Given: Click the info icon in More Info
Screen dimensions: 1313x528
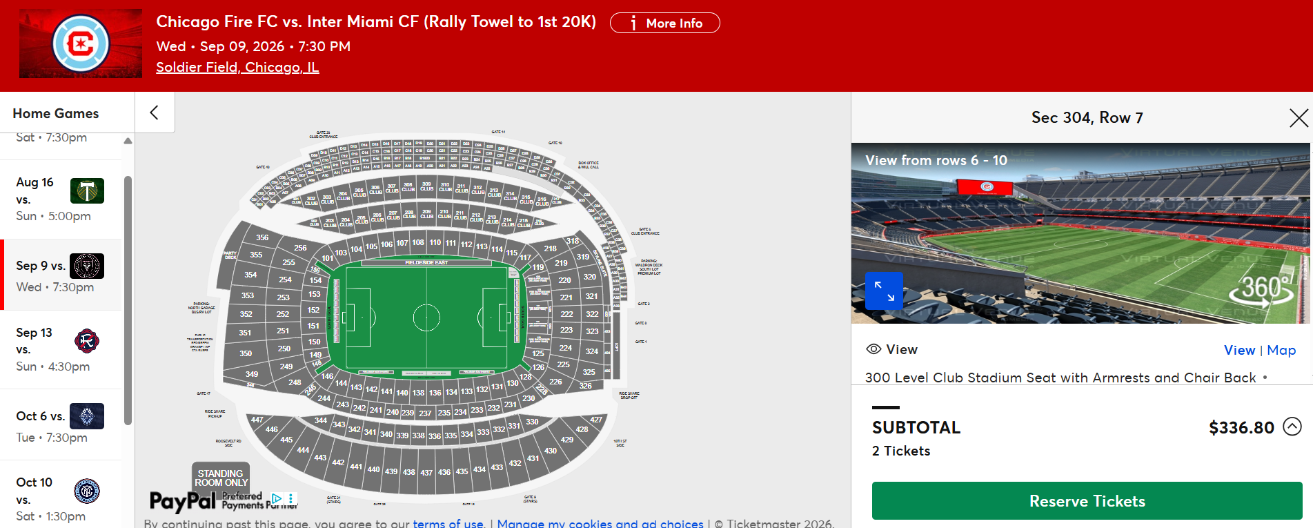Looking at the screenshot, I should point(633,23).
